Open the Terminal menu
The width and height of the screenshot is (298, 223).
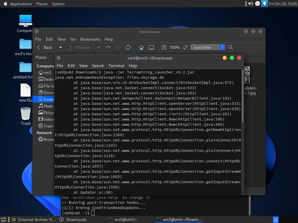click(116, 66)
